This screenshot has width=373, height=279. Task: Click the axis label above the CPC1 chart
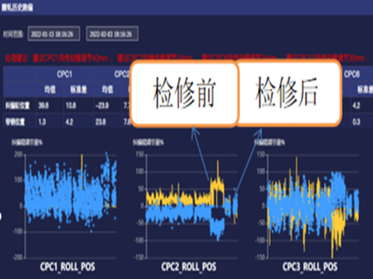click(27, 143)
